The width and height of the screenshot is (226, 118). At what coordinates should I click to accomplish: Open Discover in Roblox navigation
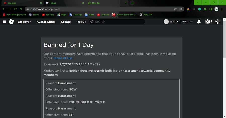24,22
